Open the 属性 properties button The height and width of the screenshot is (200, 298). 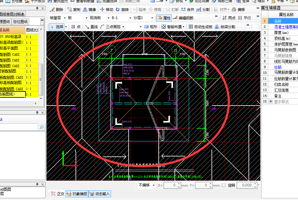[164, 18]
